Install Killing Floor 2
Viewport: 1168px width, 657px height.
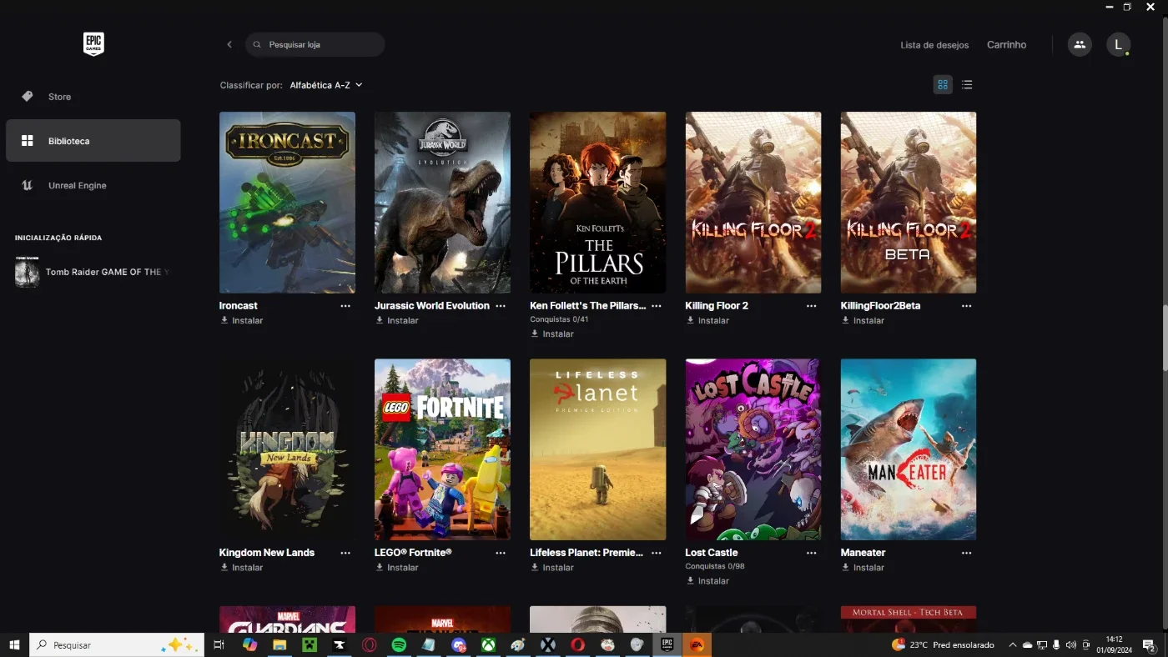tap(707, 320)
